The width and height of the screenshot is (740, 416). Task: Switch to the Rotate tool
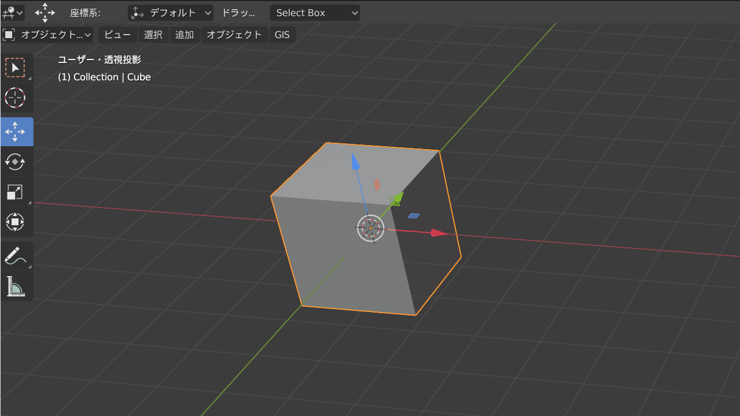15,162
